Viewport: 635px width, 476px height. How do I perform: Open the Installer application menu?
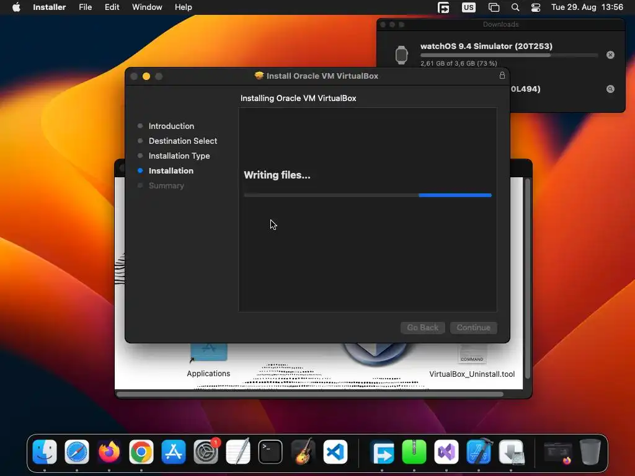pos(50,7)
